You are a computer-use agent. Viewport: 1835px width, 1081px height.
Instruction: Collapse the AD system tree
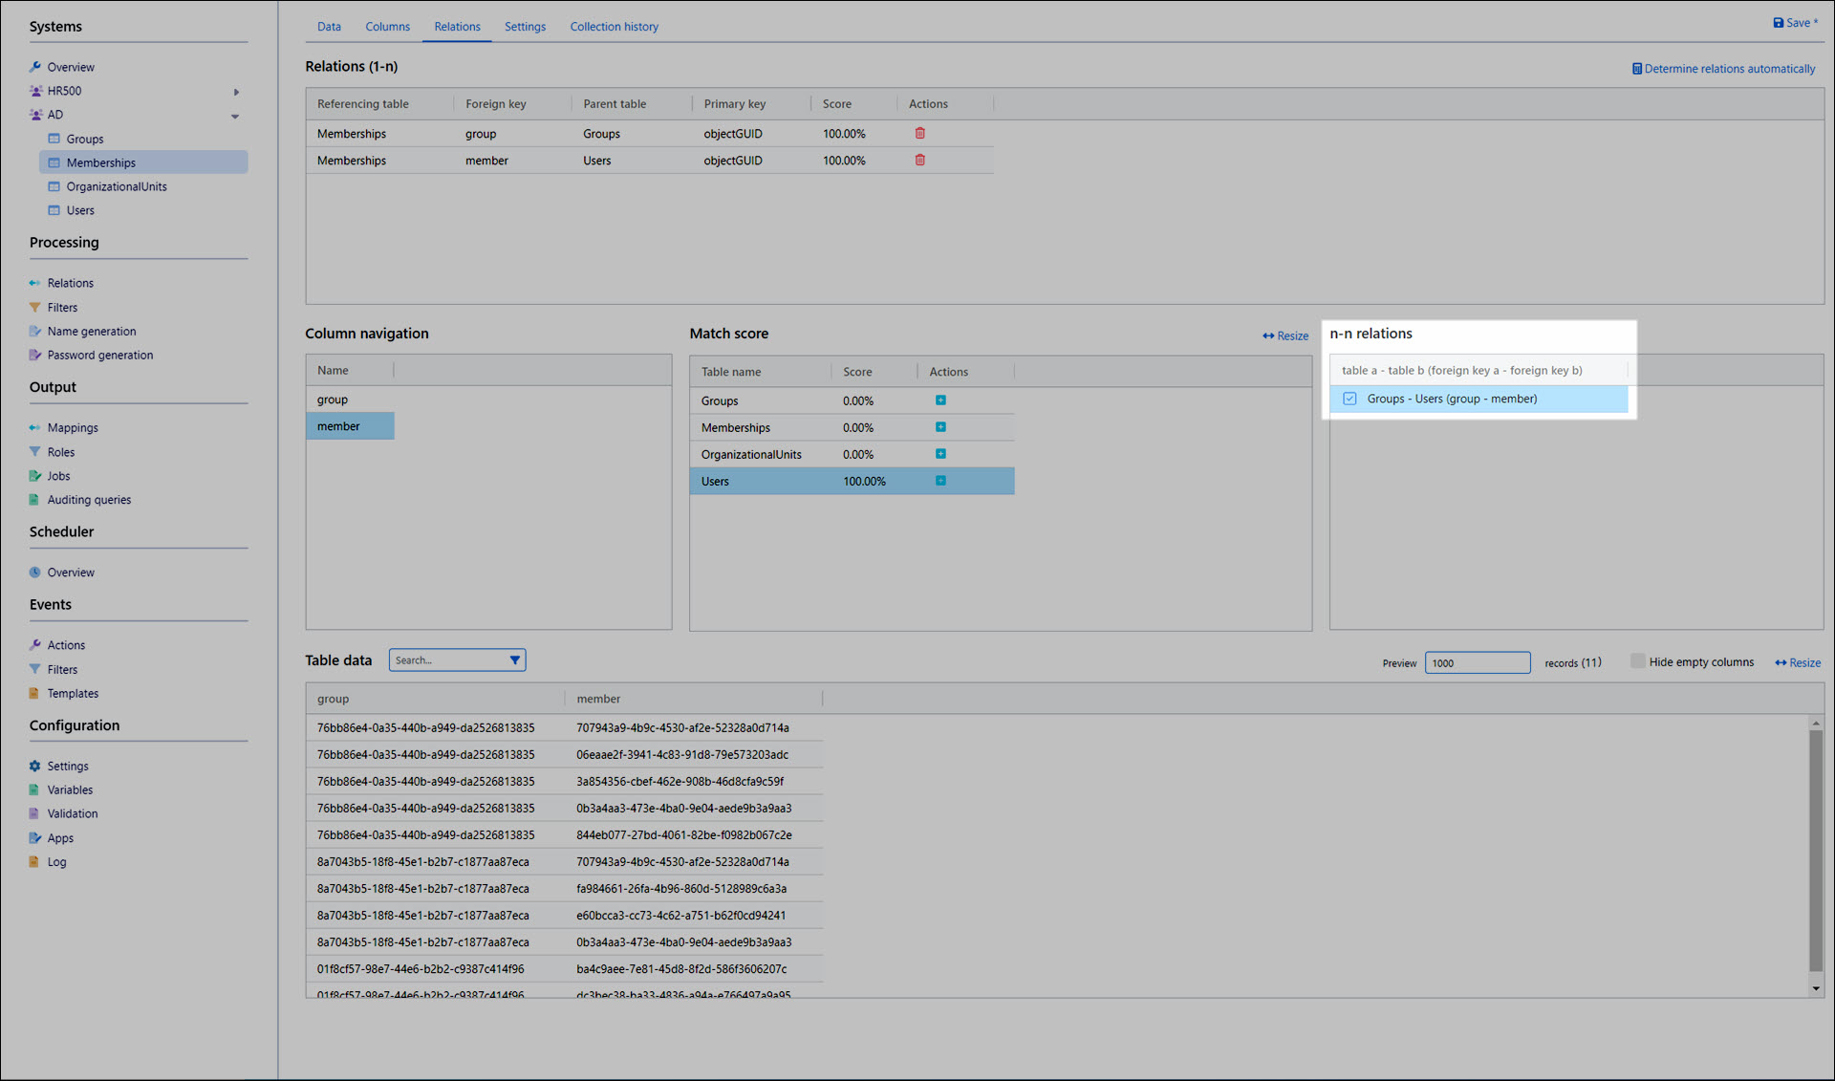[235, 116]
